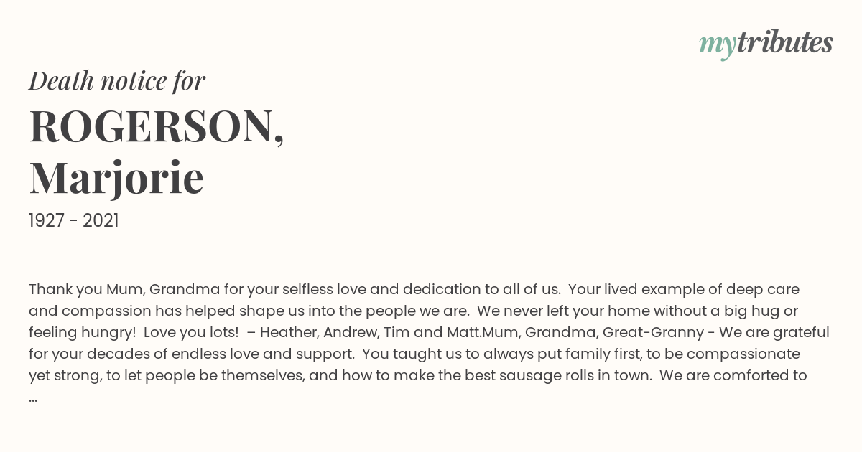862x452 pixels.
Task: Click the green "my" part of logo
Action: pyautogui.click(x=717, y=47)
